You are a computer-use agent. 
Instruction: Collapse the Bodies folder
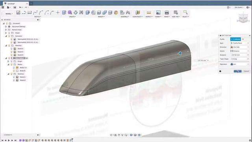click(8, 64)
